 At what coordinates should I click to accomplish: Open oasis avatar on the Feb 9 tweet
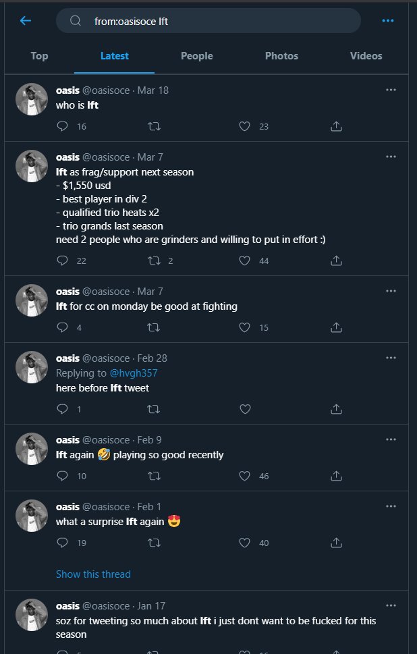pos(32,449)
